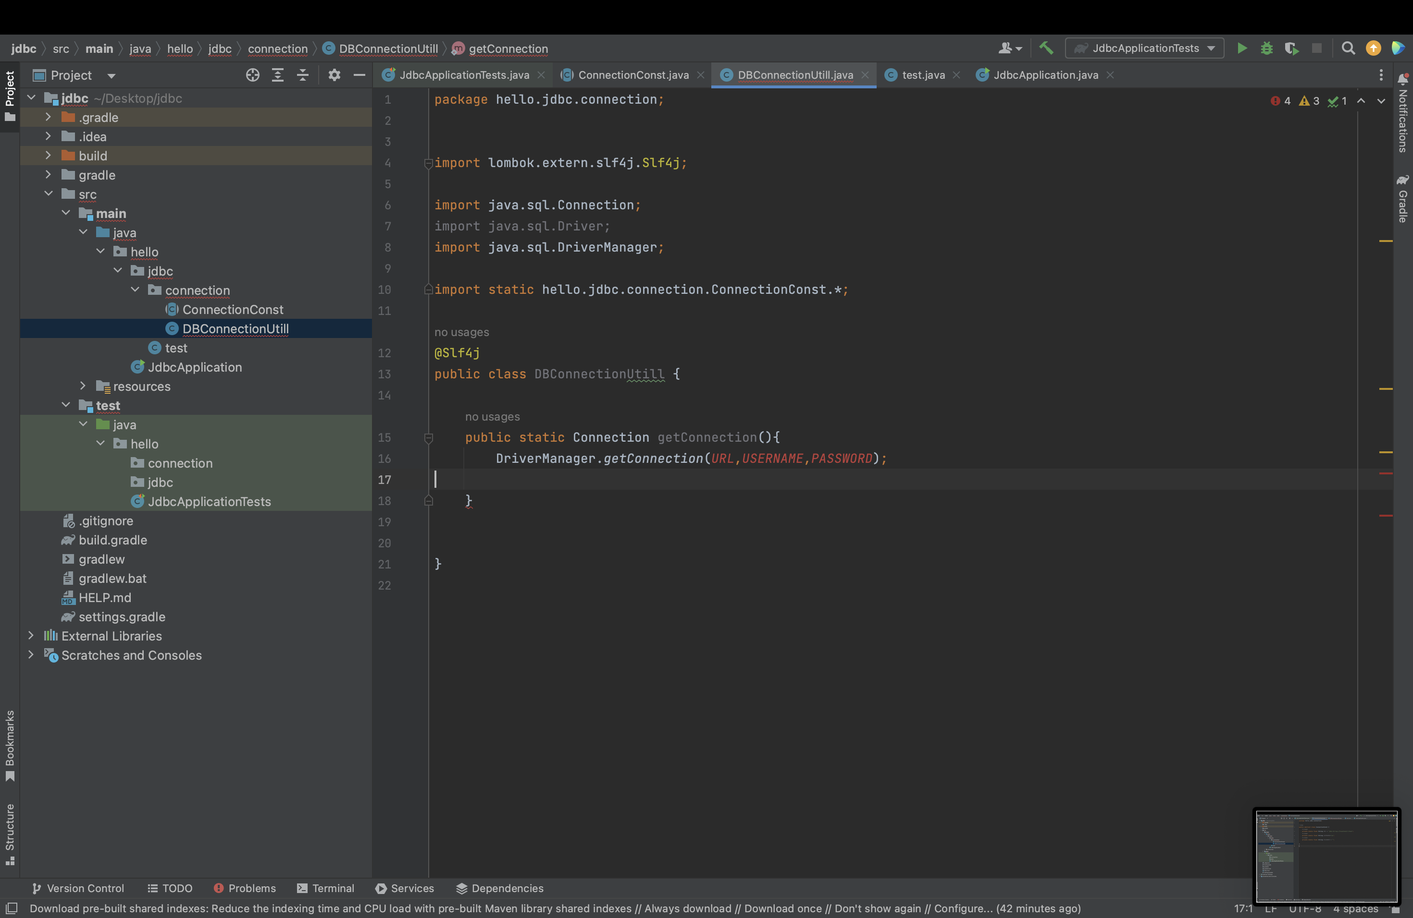
Task: Expand External Libraries node
Action: tap(31, 635)
